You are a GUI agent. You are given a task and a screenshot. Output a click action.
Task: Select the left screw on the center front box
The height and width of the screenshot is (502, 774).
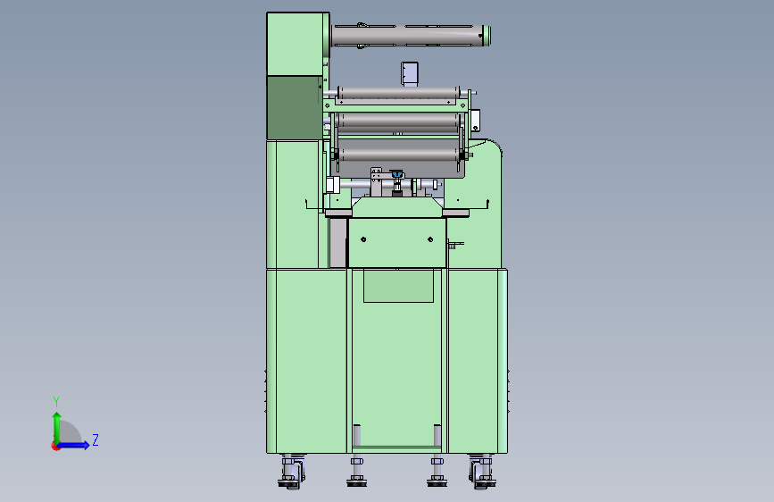pyautogui.click(x=363, y=239)
